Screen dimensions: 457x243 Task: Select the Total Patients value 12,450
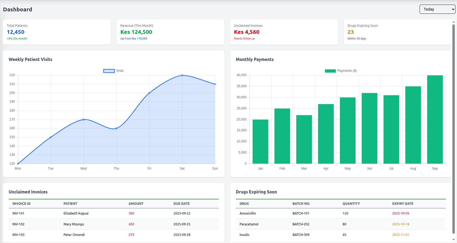point(15,32)
